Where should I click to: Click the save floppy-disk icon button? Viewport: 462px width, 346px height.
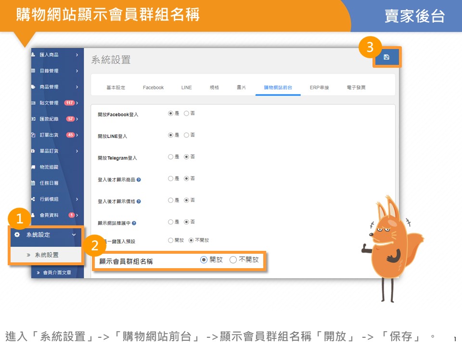pos(386,57)
